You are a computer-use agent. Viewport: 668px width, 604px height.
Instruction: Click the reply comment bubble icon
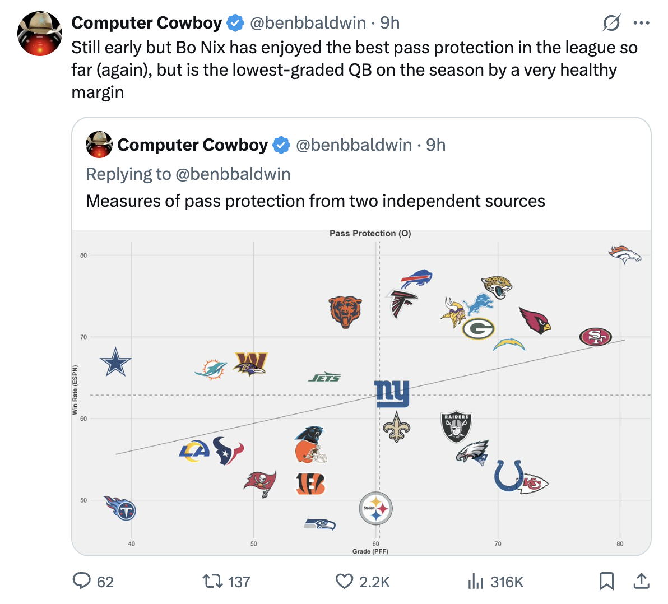pyautogui.click(x=82, y=581)
